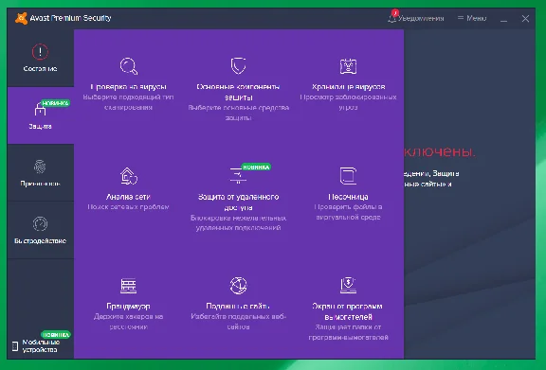
Task: Open Защита от удаленного доступа title
Action: [x=238, y=203]
